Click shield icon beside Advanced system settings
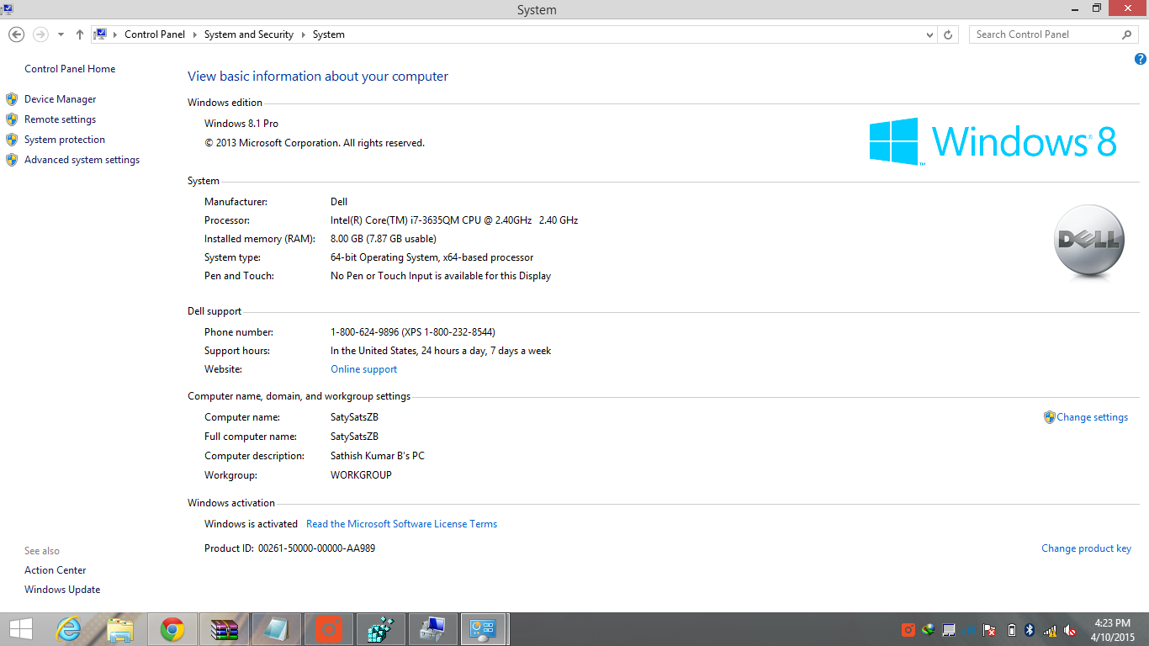 [x=12, y=160]
